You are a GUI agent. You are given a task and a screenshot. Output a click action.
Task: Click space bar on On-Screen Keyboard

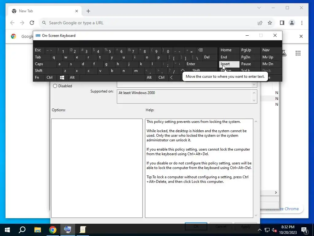[112, 77]
